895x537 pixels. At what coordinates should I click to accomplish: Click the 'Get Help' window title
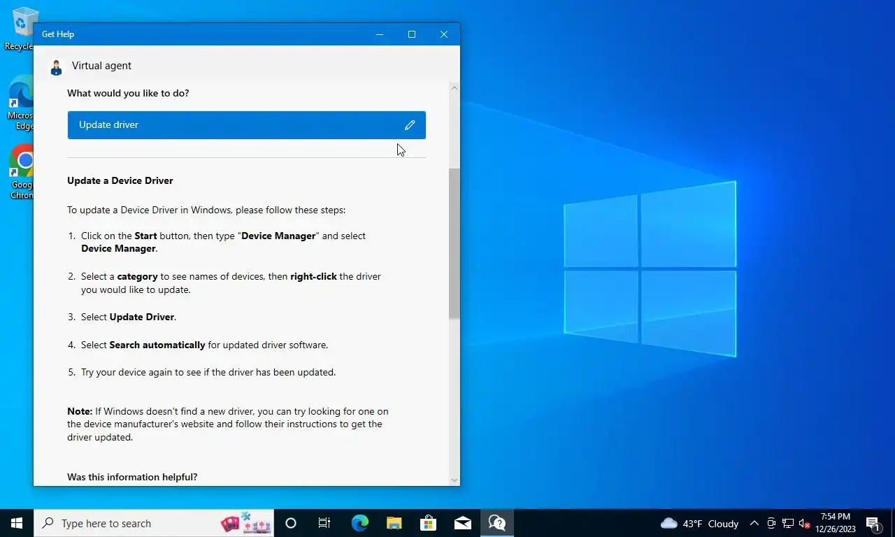pos(58,34)
